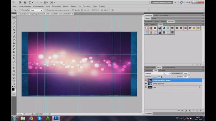The image size is (216, 121).
Task: Select the Eraser tool
Action: [x=14, y=49]
